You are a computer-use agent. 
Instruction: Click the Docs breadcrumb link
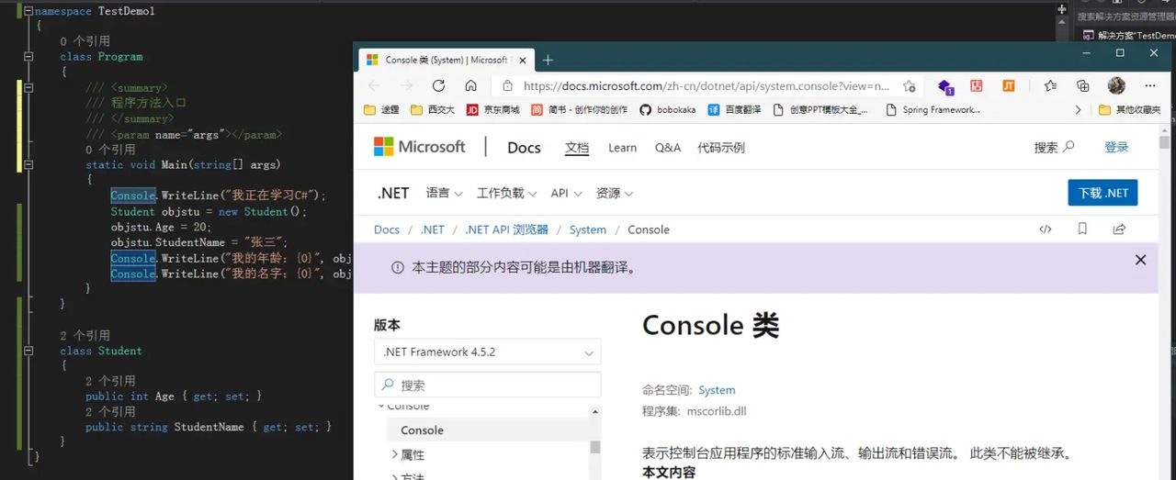387,229
